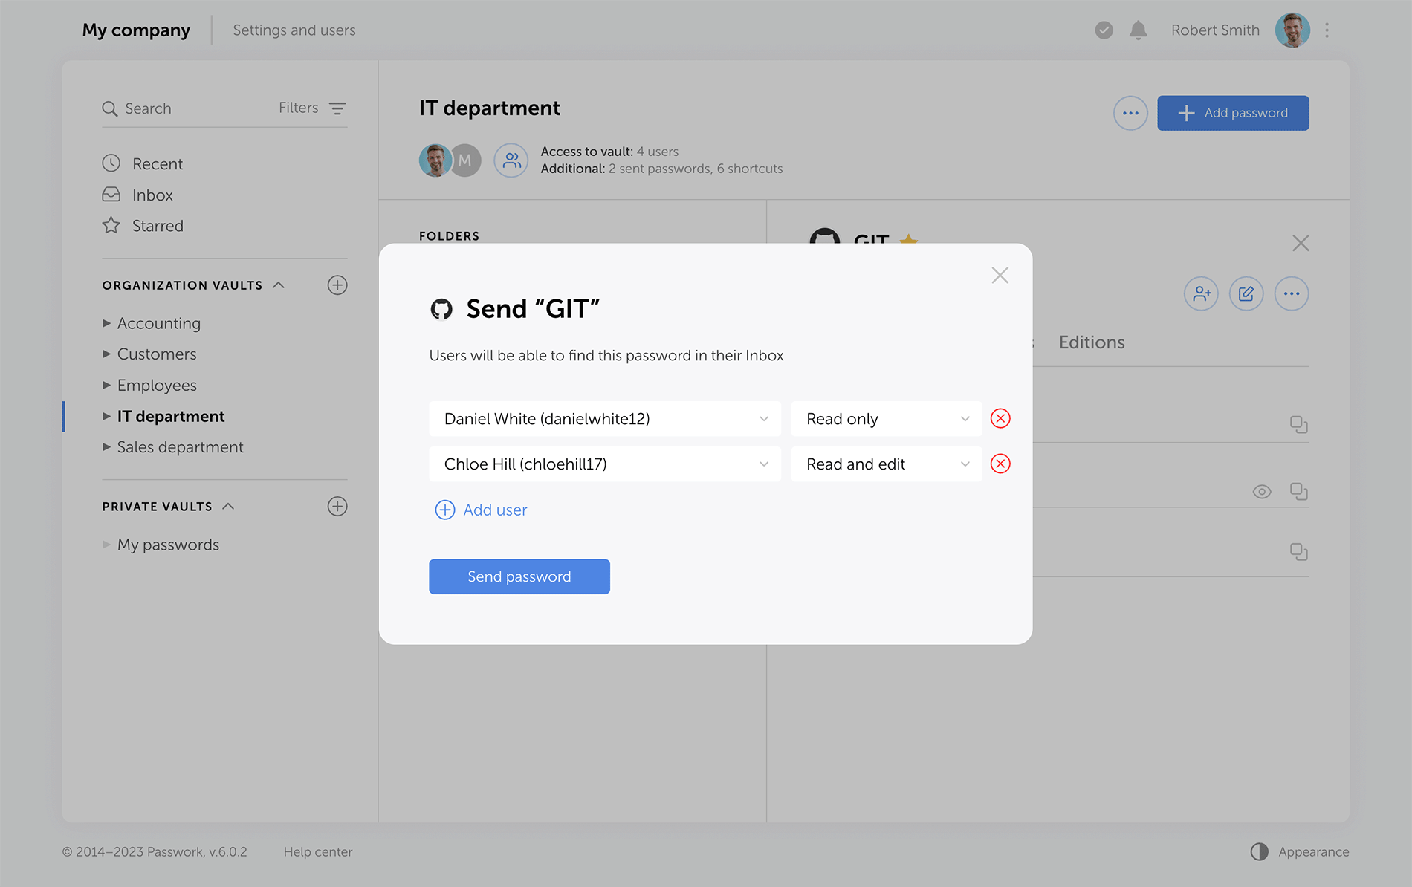Close the Send GIT dialog
This screenshot has height=887, width=1412.
point(1000,276)
